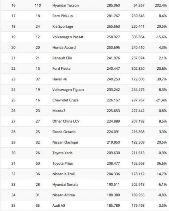Click the 202,4% growth value
This screenshot has width=169, height=211.
(161, 6)
